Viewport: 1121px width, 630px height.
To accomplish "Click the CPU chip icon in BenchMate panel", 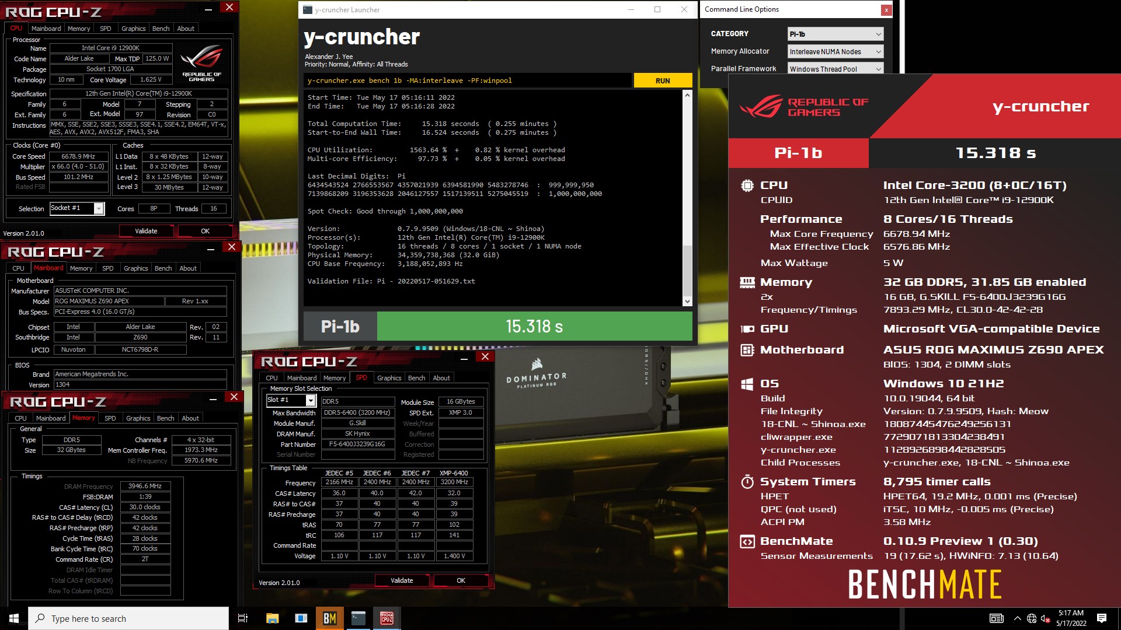I will point(747,185).
